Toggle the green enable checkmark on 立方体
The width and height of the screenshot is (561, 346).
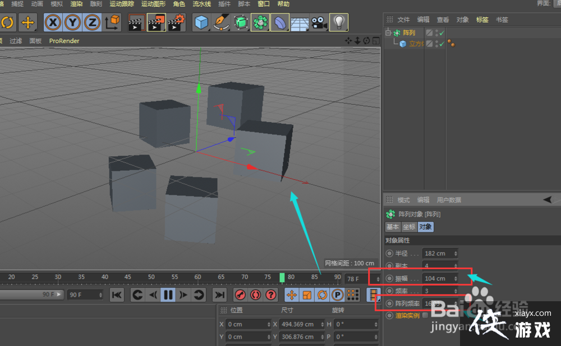pos(442,43)
